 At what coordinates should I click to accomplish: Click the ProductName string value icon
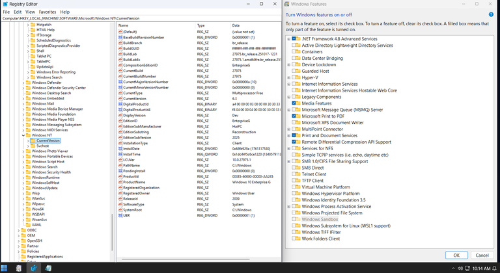(x=120, y=182)
